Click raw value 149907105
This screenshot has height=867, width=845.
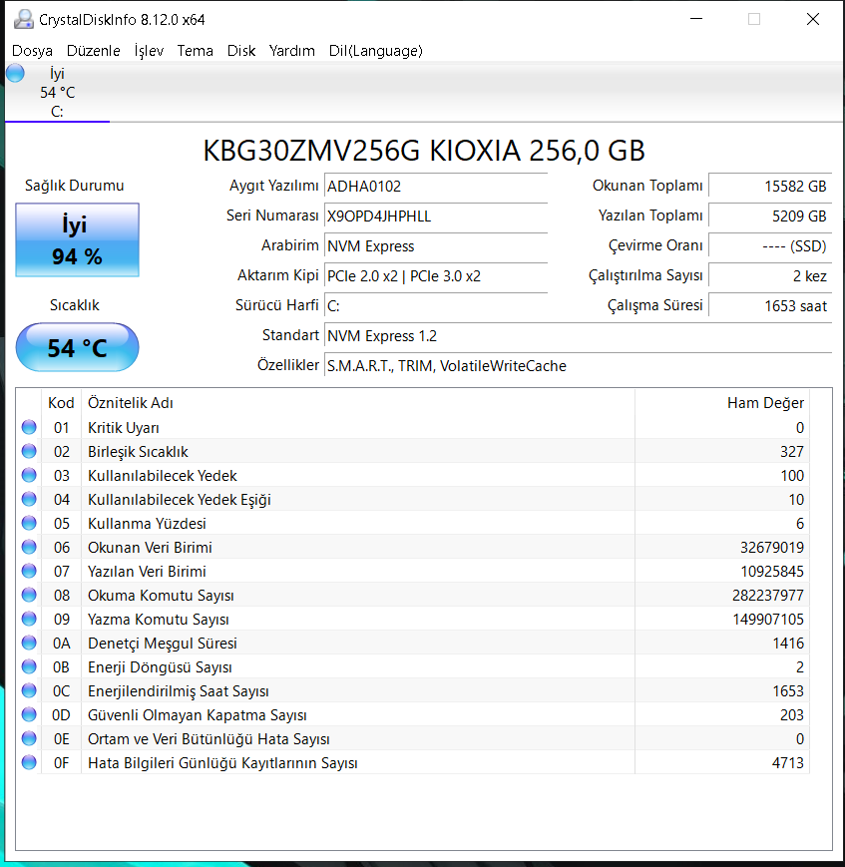pyautogui.click(x=768, y=620)
